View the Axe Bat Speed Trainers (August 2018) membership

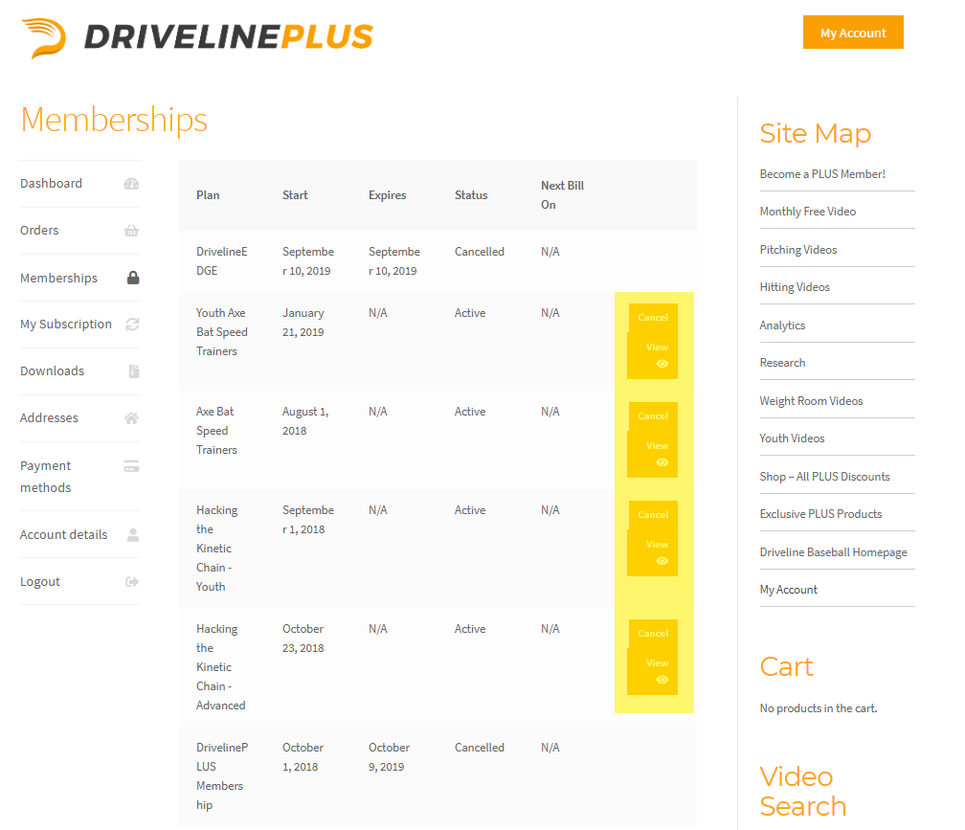(x=653, y=454)
